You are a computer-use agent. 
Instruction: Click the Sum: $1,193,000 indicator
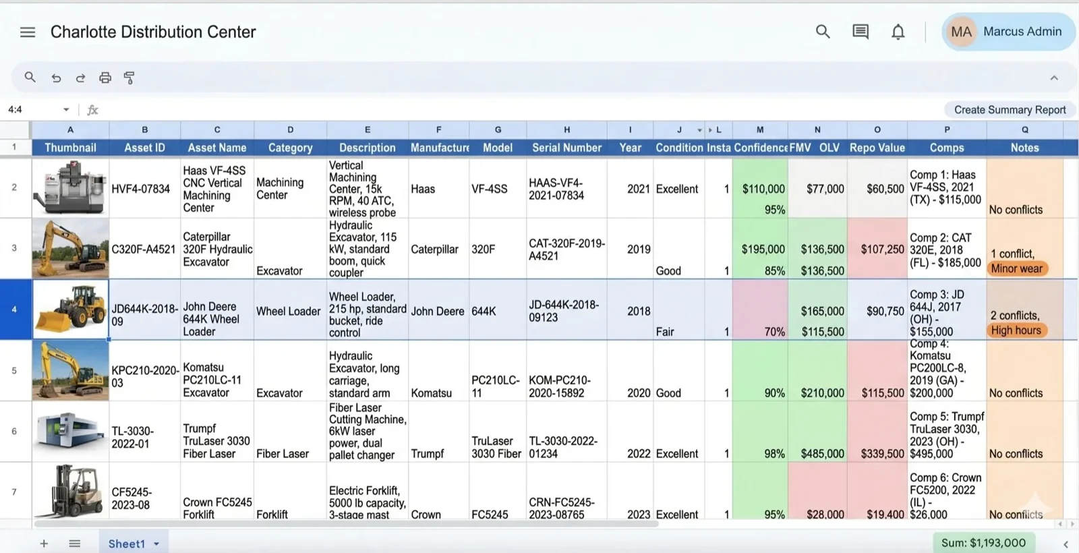(x=983, y=543)
